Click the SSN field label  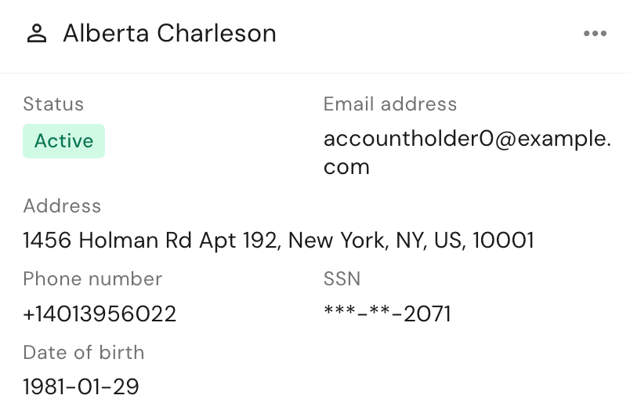tap(342, 279)
